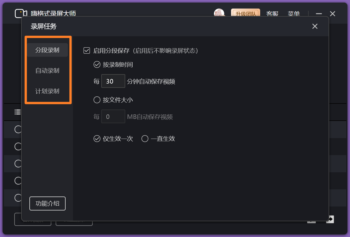Image resolution: width=350 pixels, height=237 pixels.
Task: Choose the 一直生效 option
Action: (145, 139)
